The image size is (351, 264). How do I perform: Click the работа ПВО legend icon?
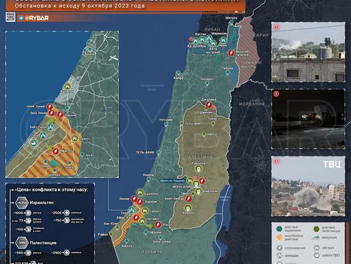click(317, 255)
